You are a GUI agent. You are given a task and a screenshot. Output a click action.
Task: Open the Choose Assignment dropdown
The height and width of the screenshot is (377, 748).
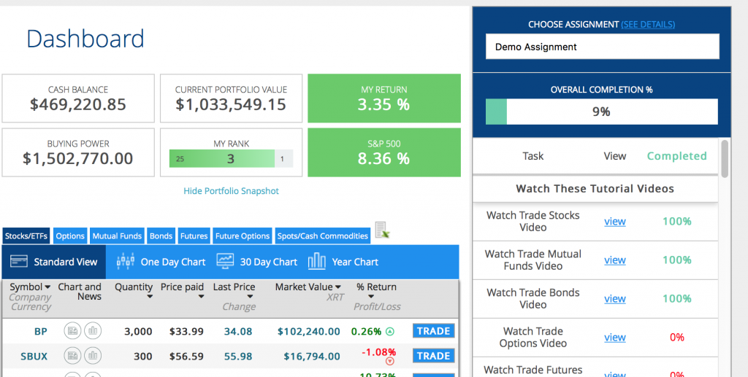(x=602, y=47)
